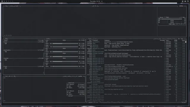Click the net box title
Screen dimensions: 190x107
[x=6, y=76]
